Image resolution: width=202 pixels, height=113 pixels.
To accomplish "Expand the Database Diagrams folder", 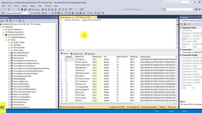I will click(x=6, y=37).
